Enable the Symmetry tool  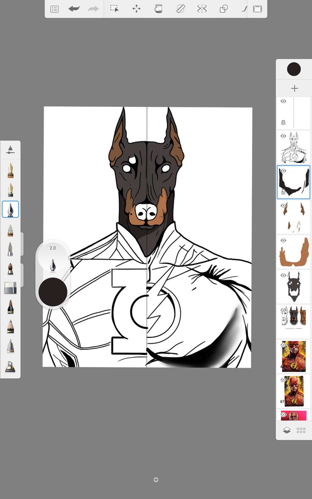tap(202, 9)
